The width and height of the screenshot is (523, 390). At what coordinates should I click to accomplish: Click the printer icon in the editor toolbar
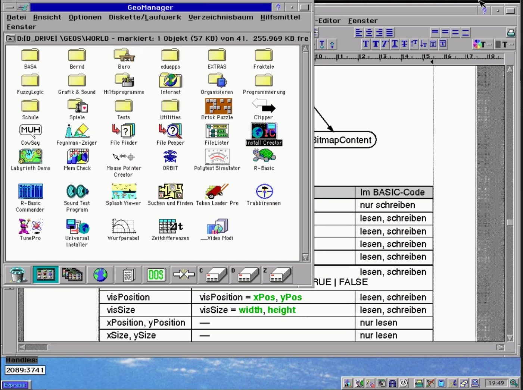[x=511, y=33]
